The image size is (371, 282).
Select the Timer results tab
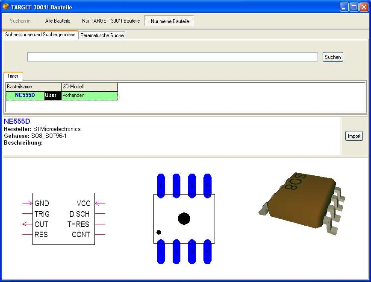pyautogui.click(x=13, y=76)
